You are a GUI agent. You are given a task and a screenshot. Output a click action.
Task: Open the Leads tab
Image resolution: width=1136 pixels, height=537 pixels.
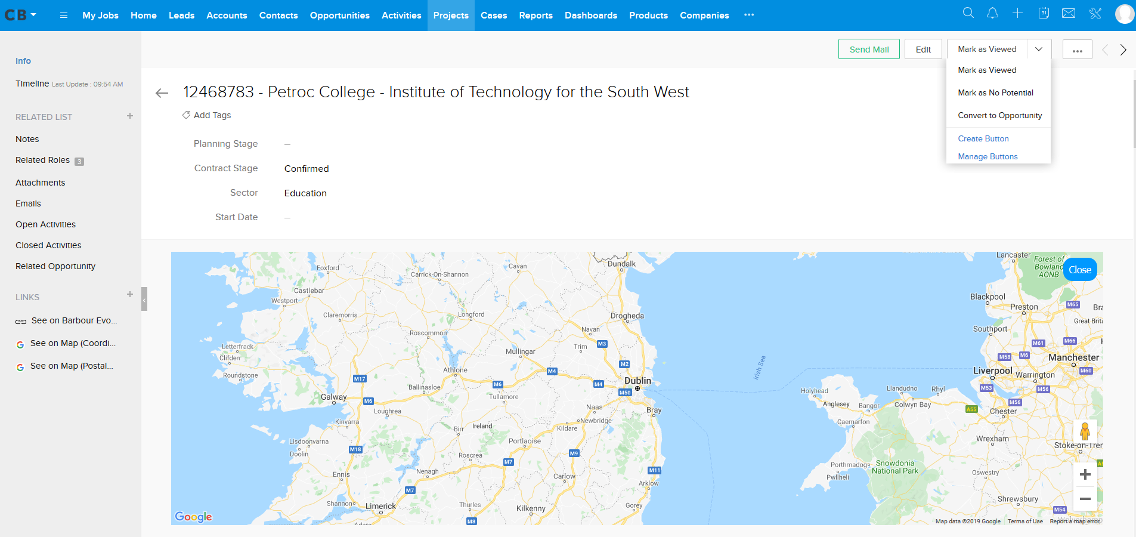pyautogui.click(x=181, y=16)
